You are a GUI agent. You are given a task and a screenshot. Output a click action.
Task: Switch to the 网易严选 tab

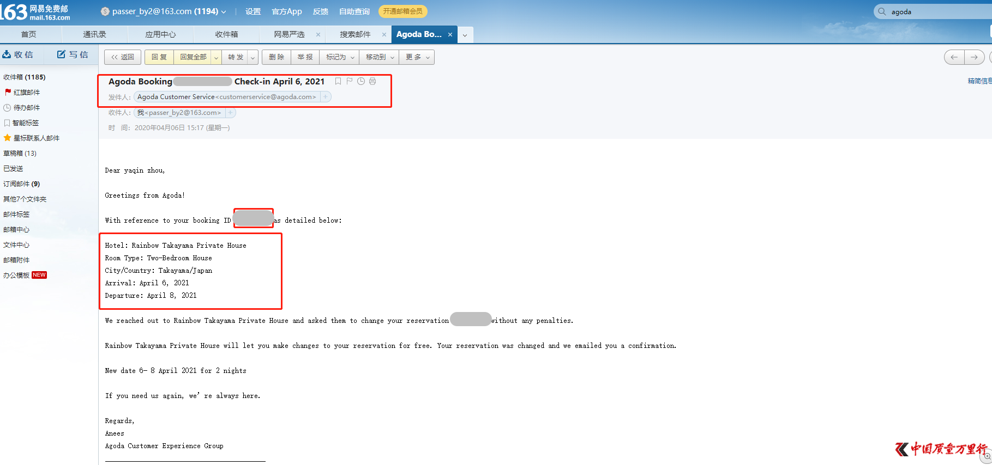point(289,34)
